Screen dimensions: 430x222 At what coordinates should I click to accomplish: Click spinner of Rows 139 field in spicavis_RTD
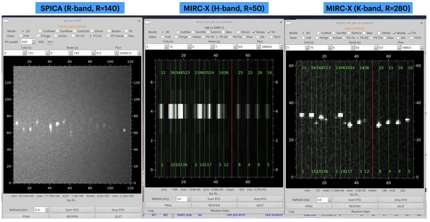click(93, 53)
